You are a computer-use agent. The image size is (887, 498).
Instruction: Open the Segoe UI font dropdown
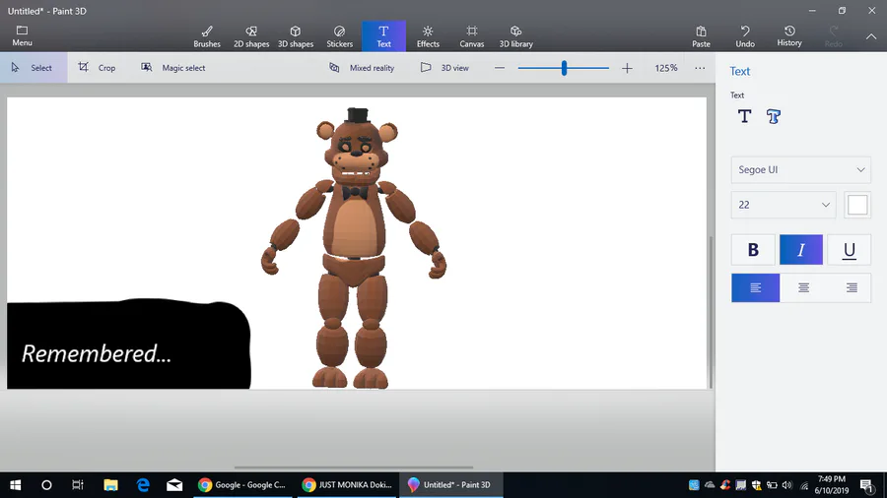click(800, 169)
